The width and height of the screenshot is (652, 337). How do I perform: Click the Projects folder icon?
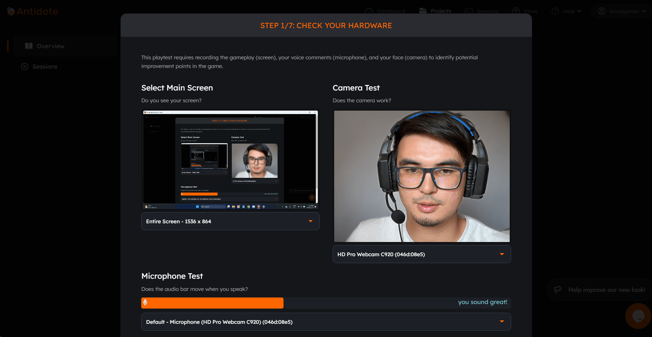[x=423, y=11]
